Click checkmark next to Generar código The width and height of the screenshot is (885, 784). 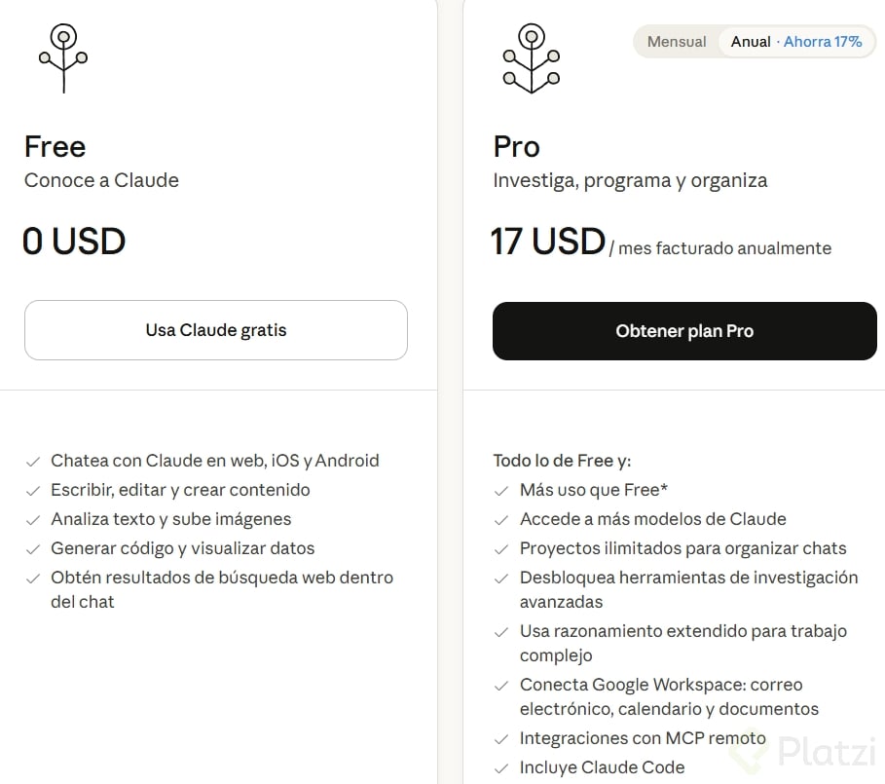tap(33, 549)
